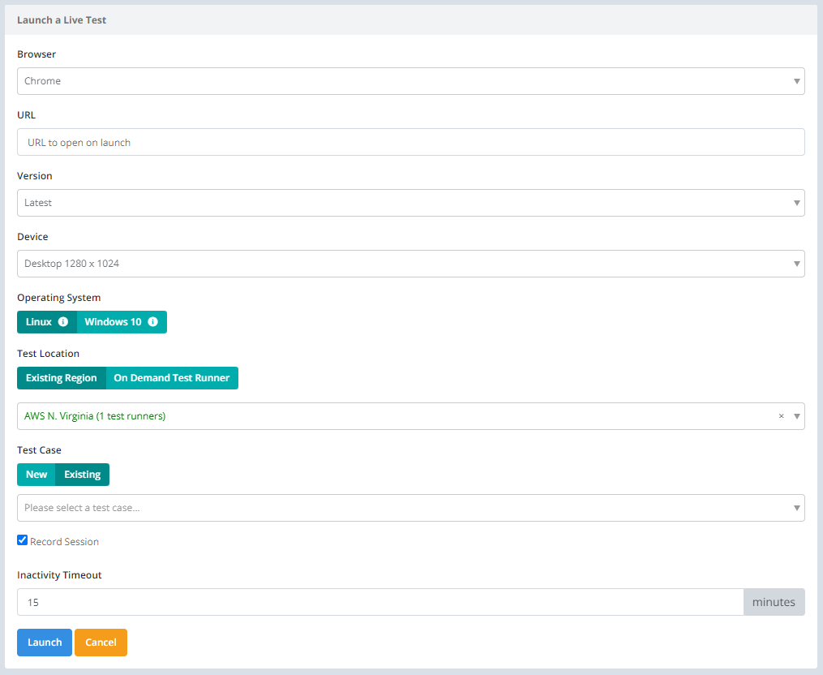823x675 pixels.
Task: Click the Device field label
Action: click(32, 237)
